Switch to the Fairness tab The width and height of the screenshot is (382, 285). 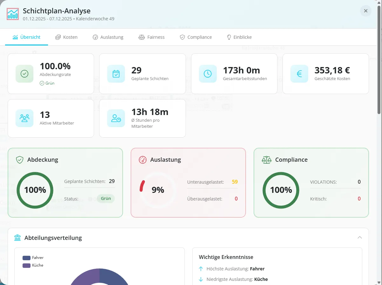[152, 37]
